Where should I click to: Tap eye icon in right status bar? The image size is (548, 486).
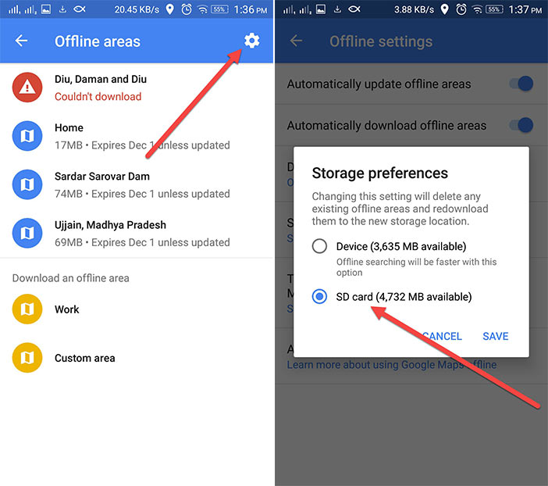pyautogui.click(x=354, y=9)
